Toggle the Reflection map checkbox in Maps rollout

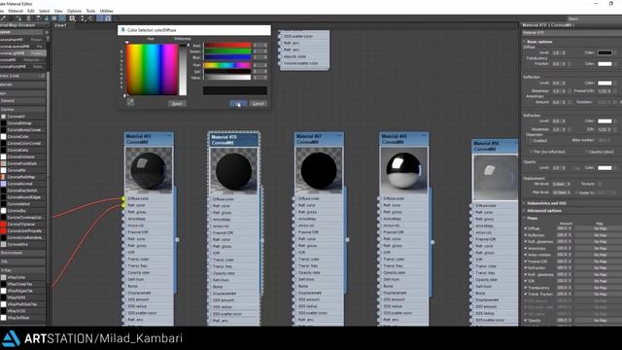pos(526,235)
